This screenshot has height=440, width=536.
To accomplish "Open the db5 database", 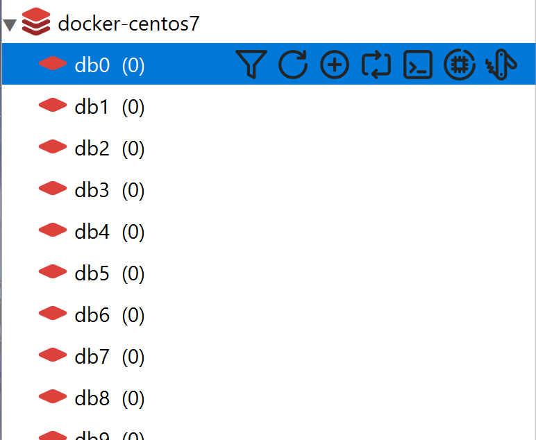I will point(92,273).
